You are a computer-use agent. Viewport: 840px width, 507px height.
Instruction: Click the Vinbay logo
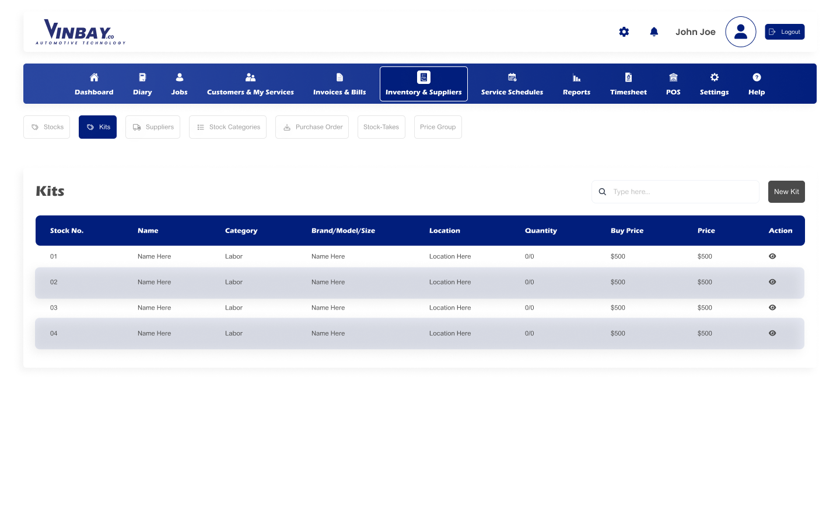80,32
